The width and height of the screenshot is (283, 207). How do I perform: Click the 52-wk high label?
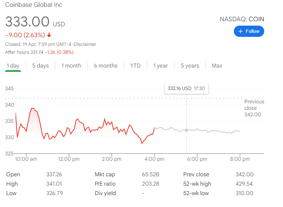pyautogui.click(x=197, y=184)
